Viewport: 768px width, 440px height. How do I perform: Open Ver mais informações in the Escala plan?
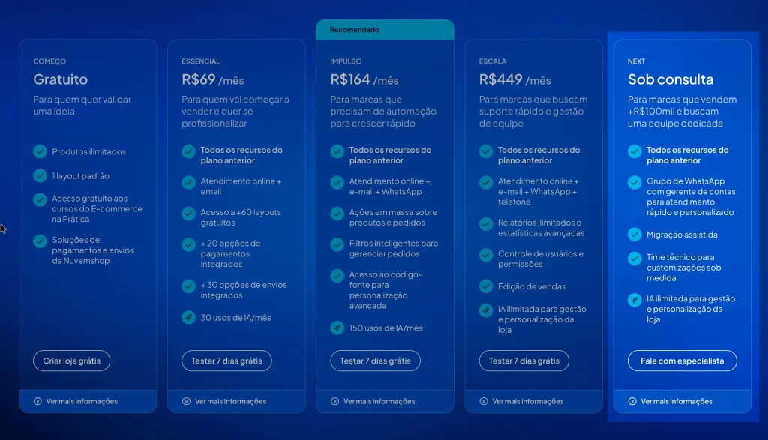(x=520, y=401)
